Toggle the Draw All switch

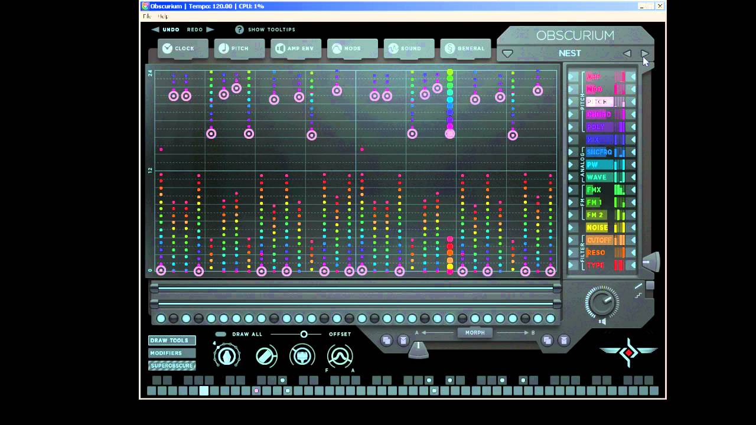coord(221,334)
